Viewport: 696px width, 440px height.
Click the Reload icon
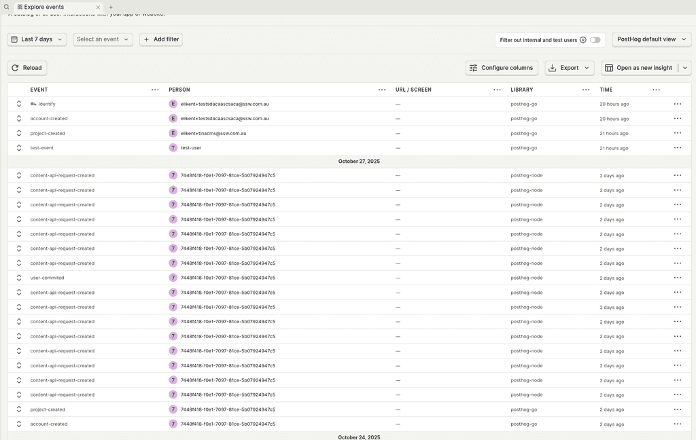click(x=14, y=67)
